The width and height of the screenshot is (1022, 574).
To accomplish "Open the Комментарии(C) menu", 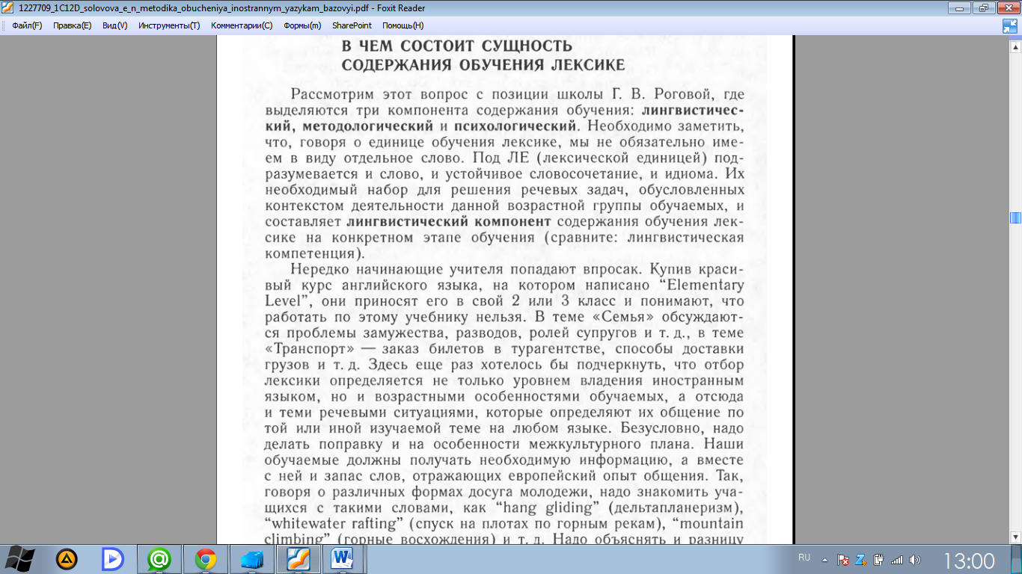I will (x=242, y=25).
